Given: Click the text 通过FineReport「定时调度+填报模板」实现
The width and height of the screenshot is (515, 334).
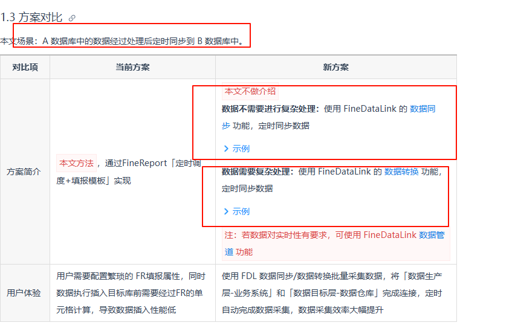Looking at the screenshot, I should pyautogui.click(x=129, y=172).
